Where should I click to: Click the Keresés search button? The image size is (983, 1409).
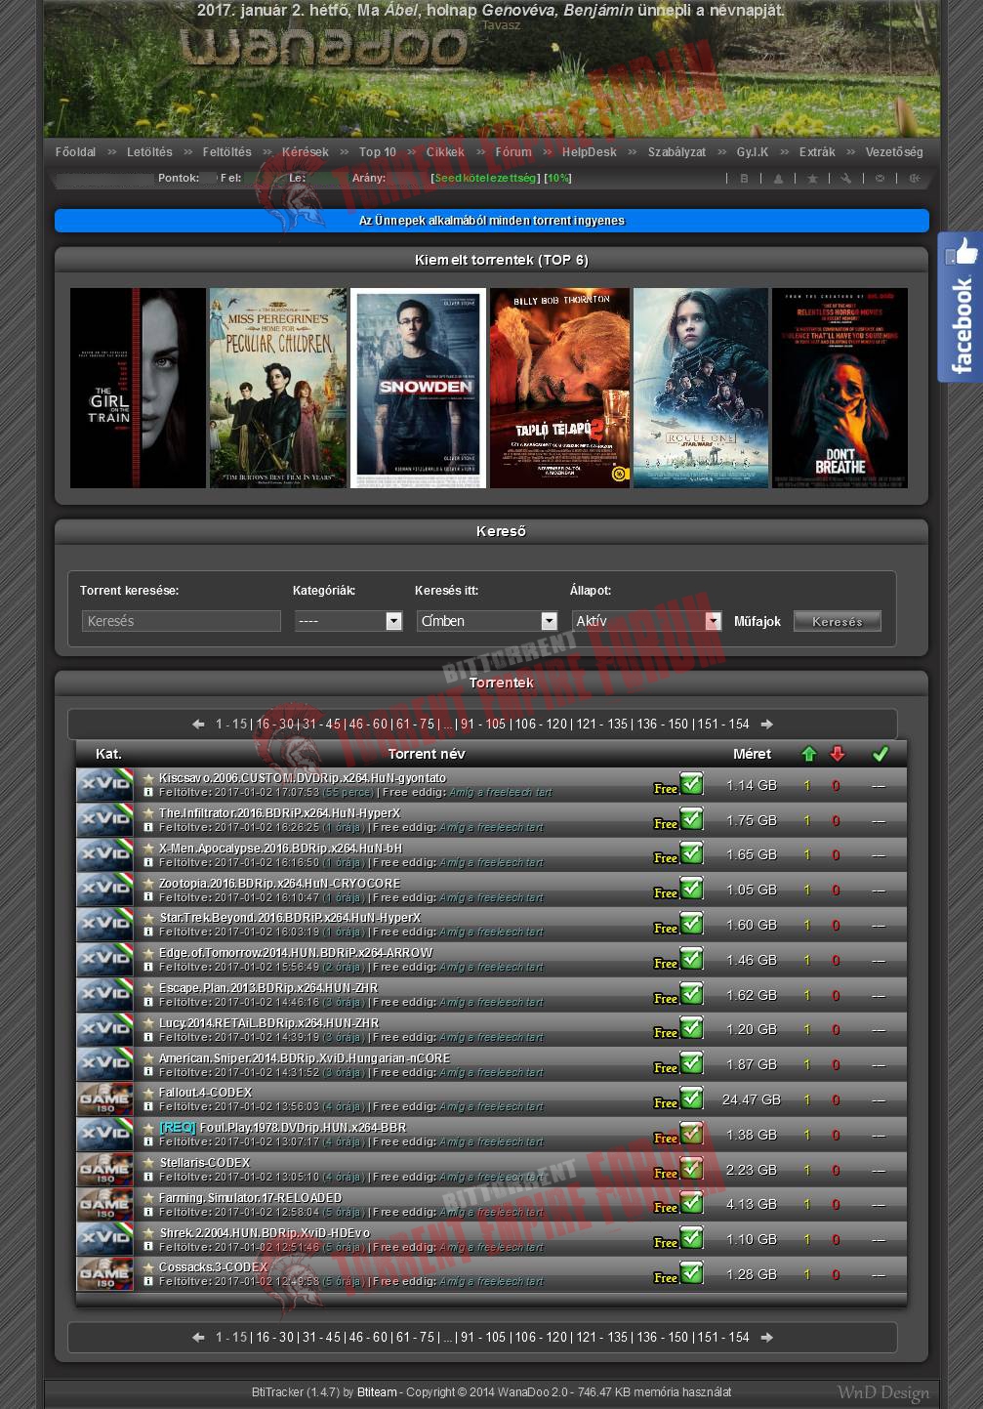(838, 621)
